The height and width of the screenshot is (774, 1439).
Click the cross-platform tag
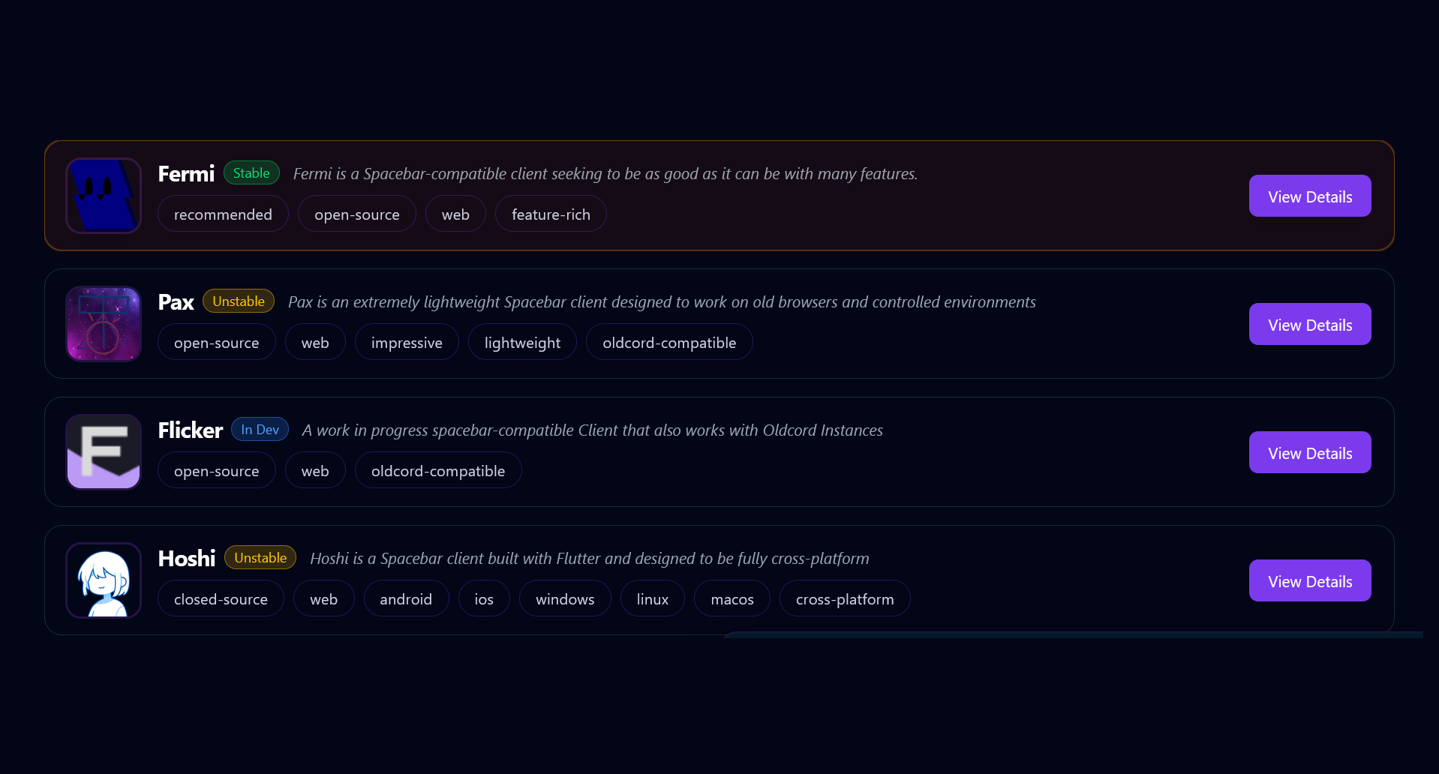click(845, 599)
